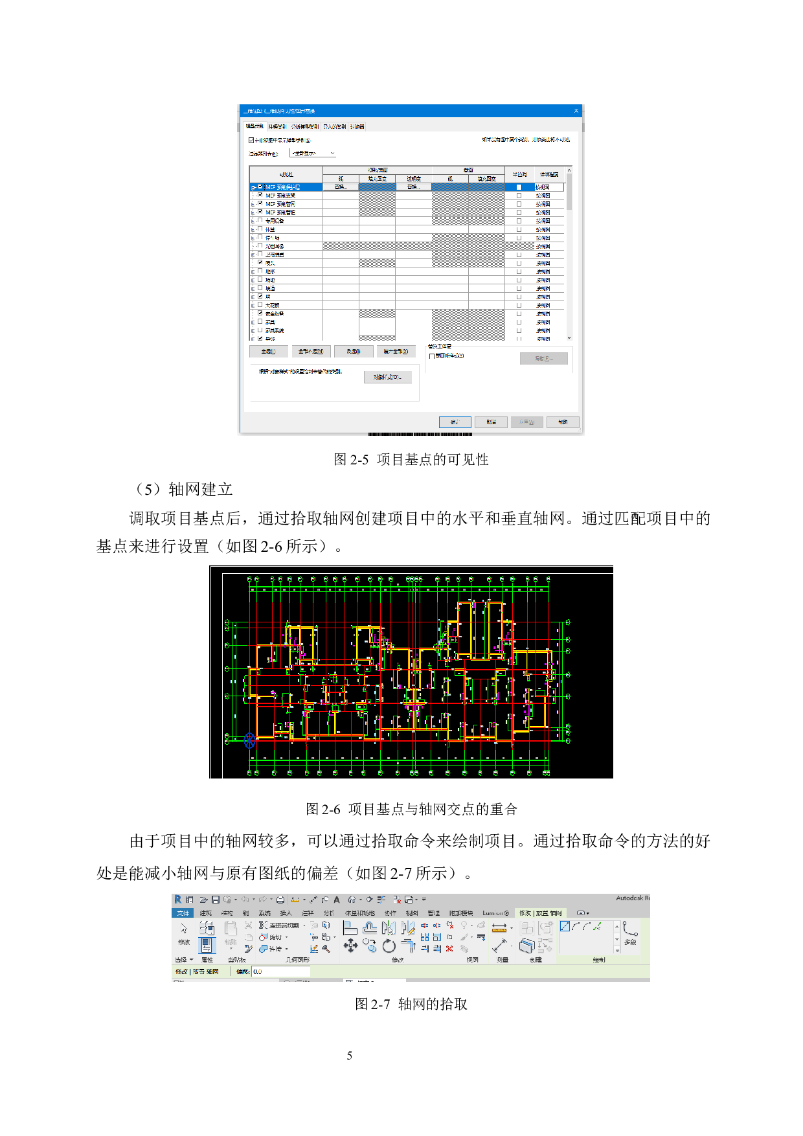Toggle show model categories in view checkbox

coord(251,140)
